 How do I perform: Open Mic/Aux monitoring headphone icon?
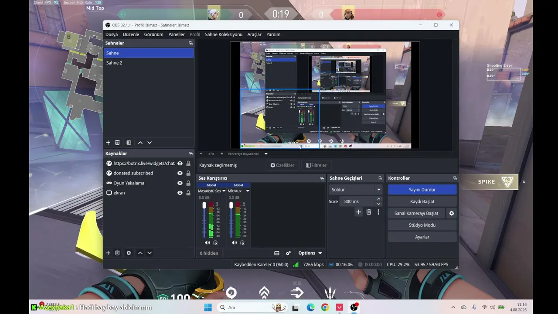click(242, 242)
